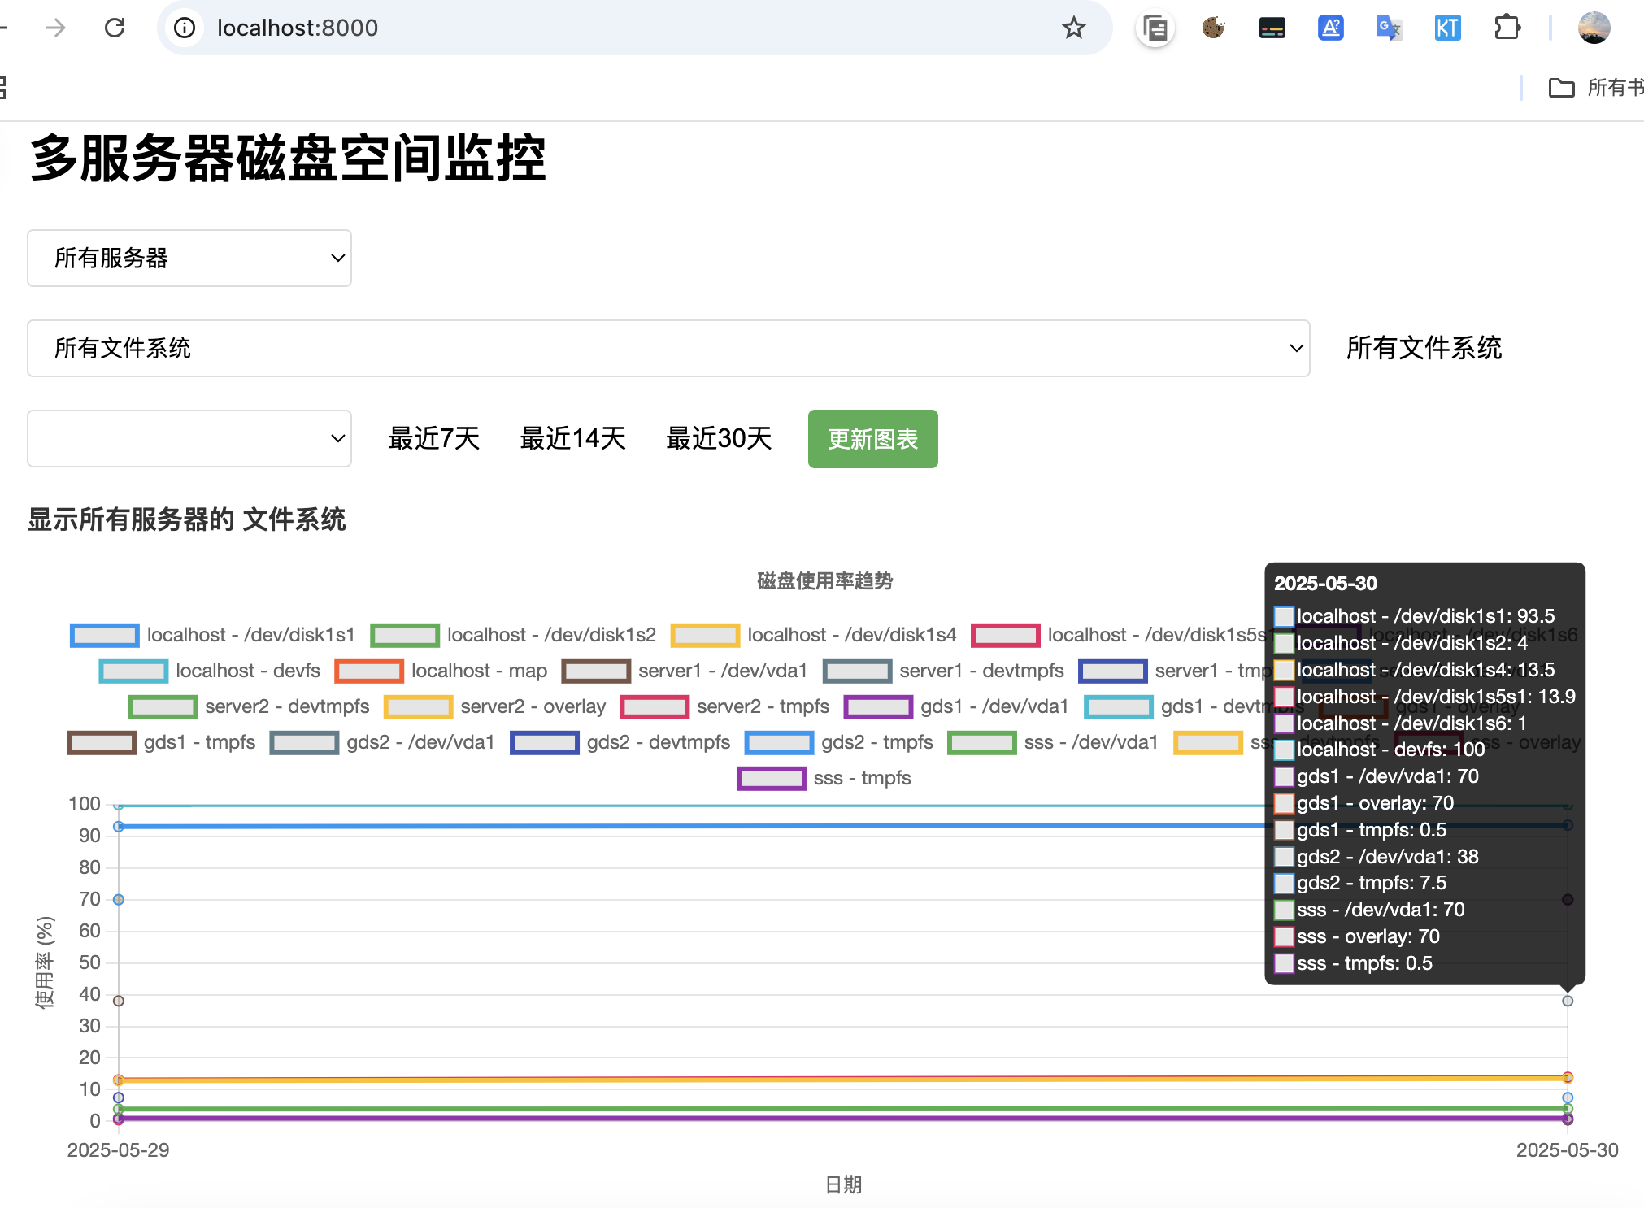Click the 100% data point at 2025-05-29

119,805
